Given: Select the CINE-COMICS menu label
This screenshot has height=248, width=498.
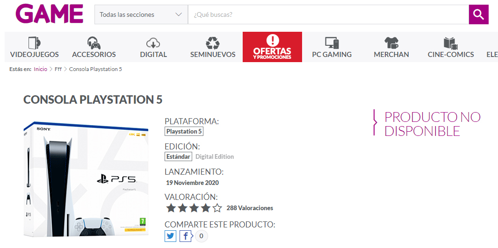Looking at the screenshot, I should click(x=451, y=55).
